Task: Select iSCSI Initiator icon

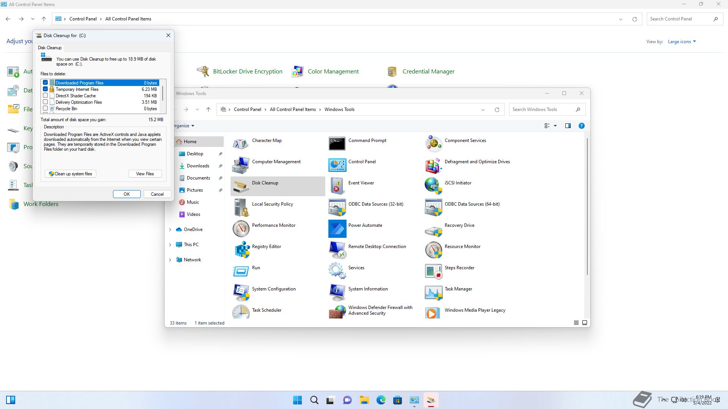Action: click(433, 186)
